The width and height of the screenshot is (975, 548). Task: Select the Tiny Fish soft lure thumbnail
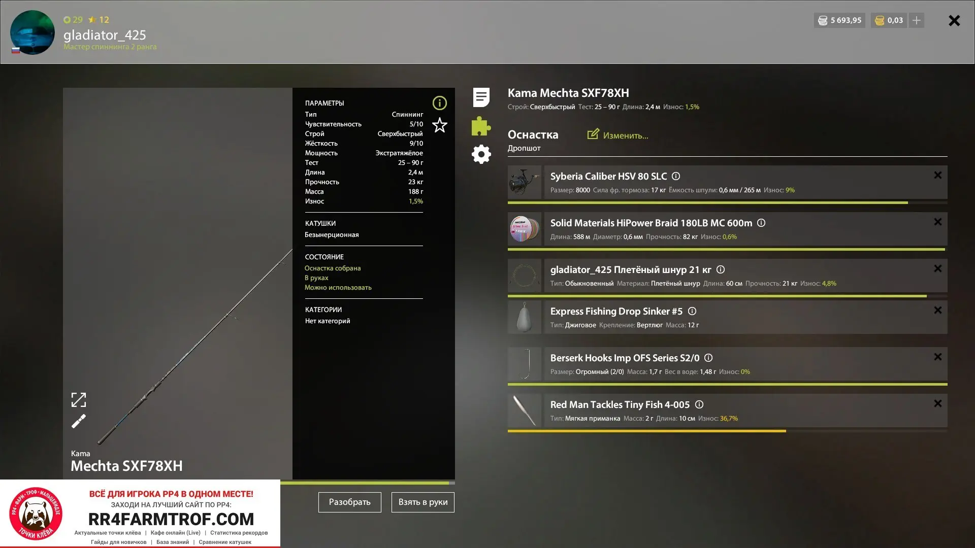[x=525, y=410]
